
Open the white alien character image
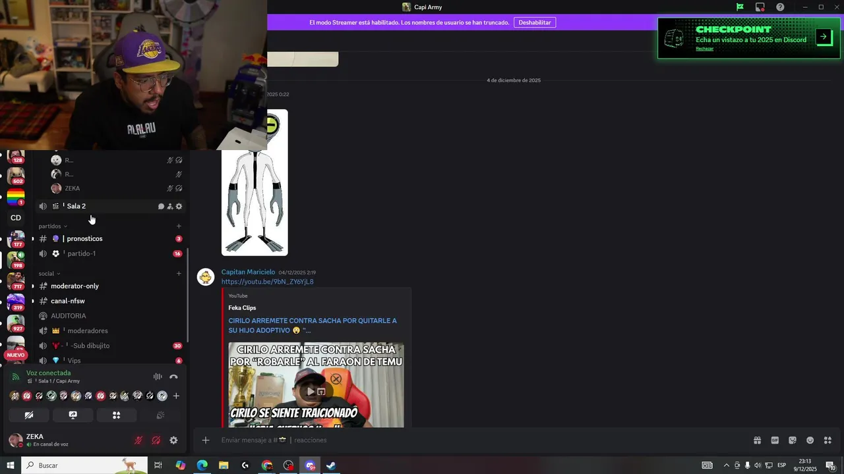click(255, 182)
